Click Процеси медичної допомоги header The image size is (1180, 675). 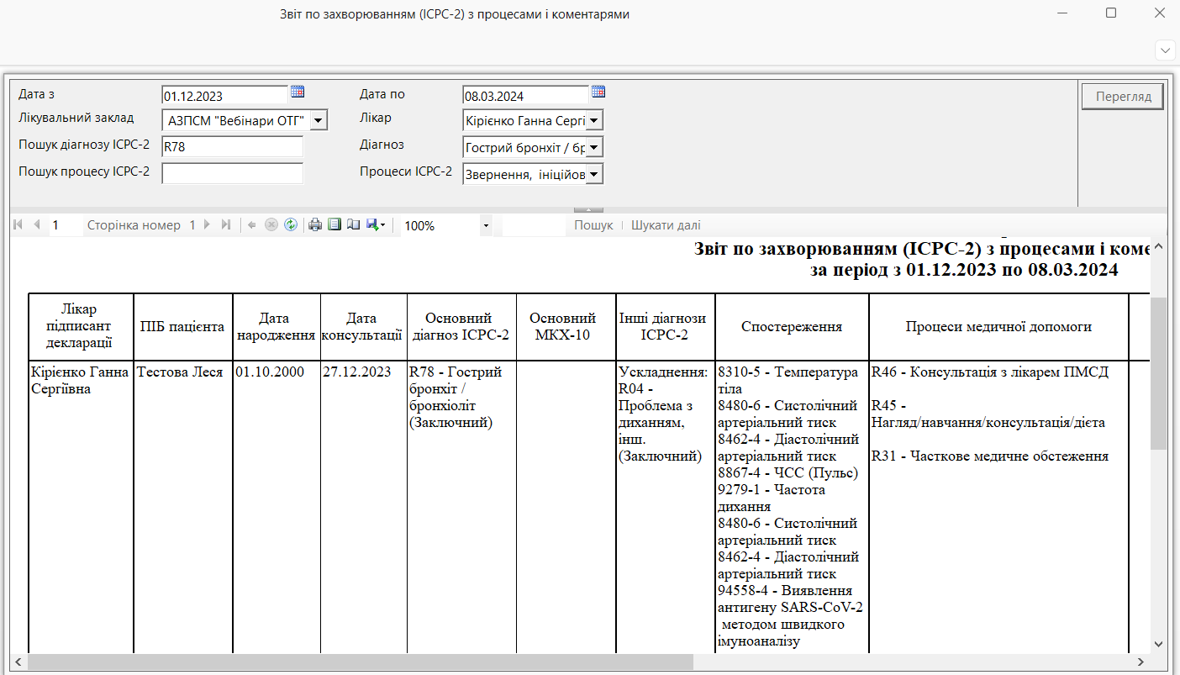(998, 327)
